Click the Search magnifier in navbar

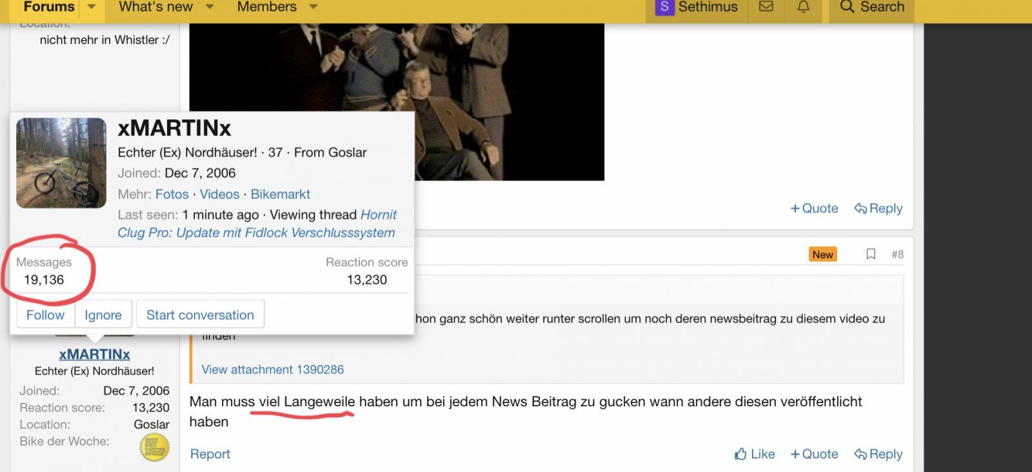(x=847, y=7)
